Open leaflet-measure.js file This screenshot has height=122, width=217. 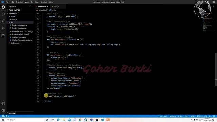click(19, 28)
